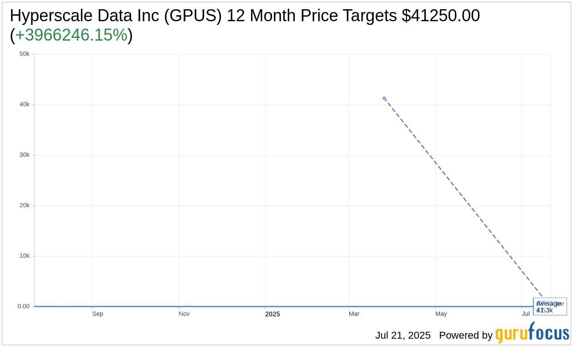Select the 40k y-axis label
The image size is (573, 347).
[24, 104]
